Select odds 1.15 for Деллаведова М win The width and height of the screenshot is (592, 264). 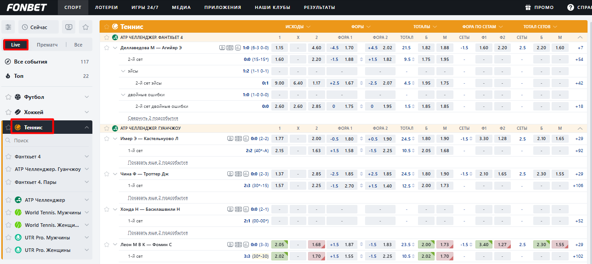tap(279, 47)
